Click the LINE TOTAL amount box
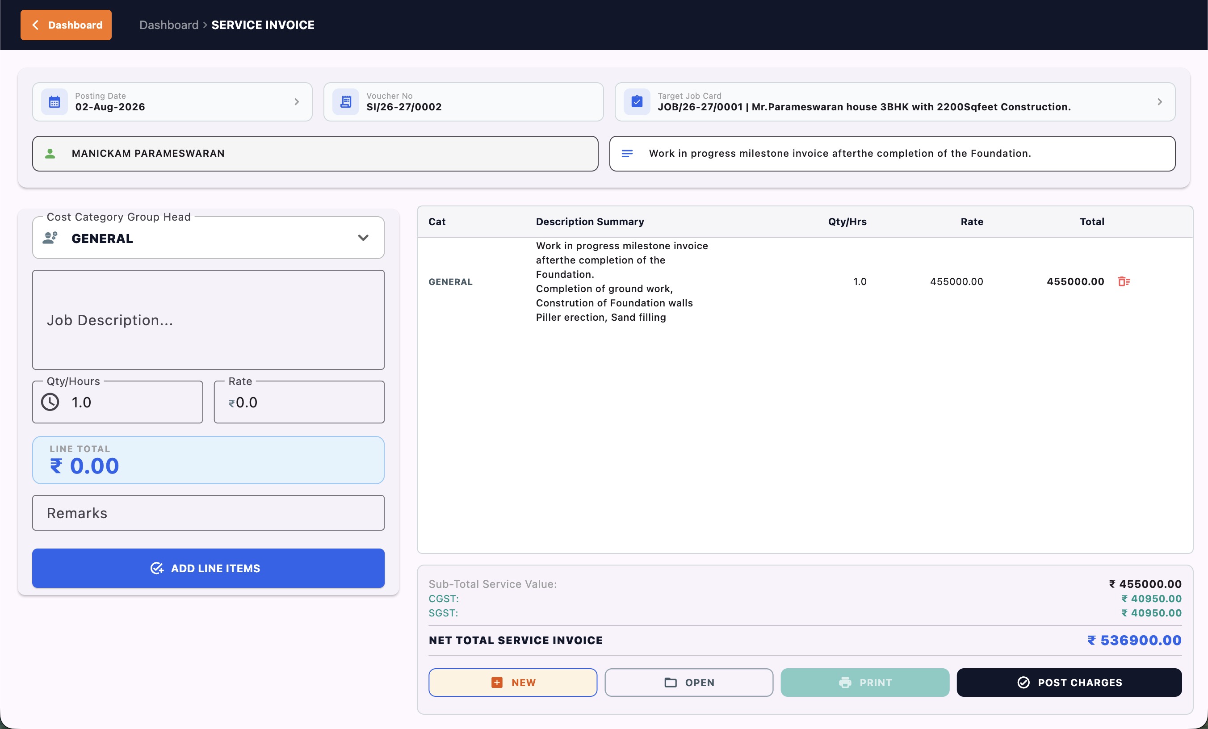 [208, 460]
